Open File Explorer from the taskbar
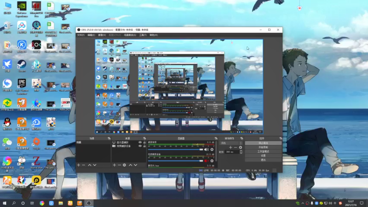This screenshot has height=207, width=368. [x=61, y=203]
